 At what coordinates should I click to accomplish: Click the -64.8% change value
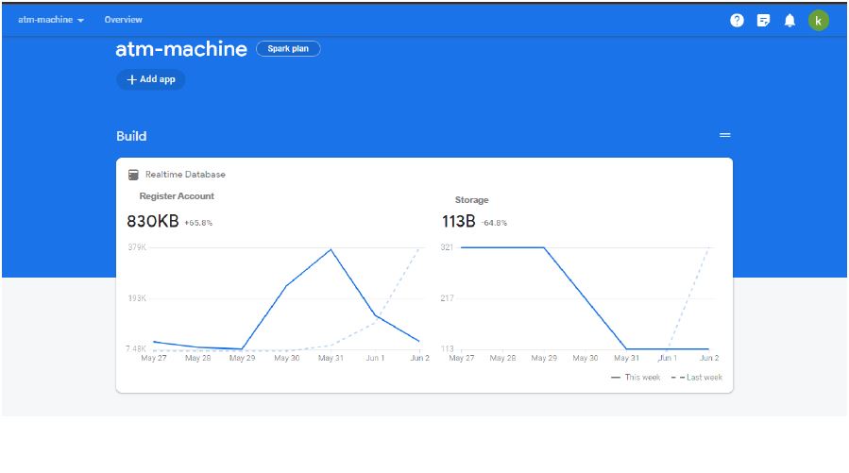[x=494, y=223]
